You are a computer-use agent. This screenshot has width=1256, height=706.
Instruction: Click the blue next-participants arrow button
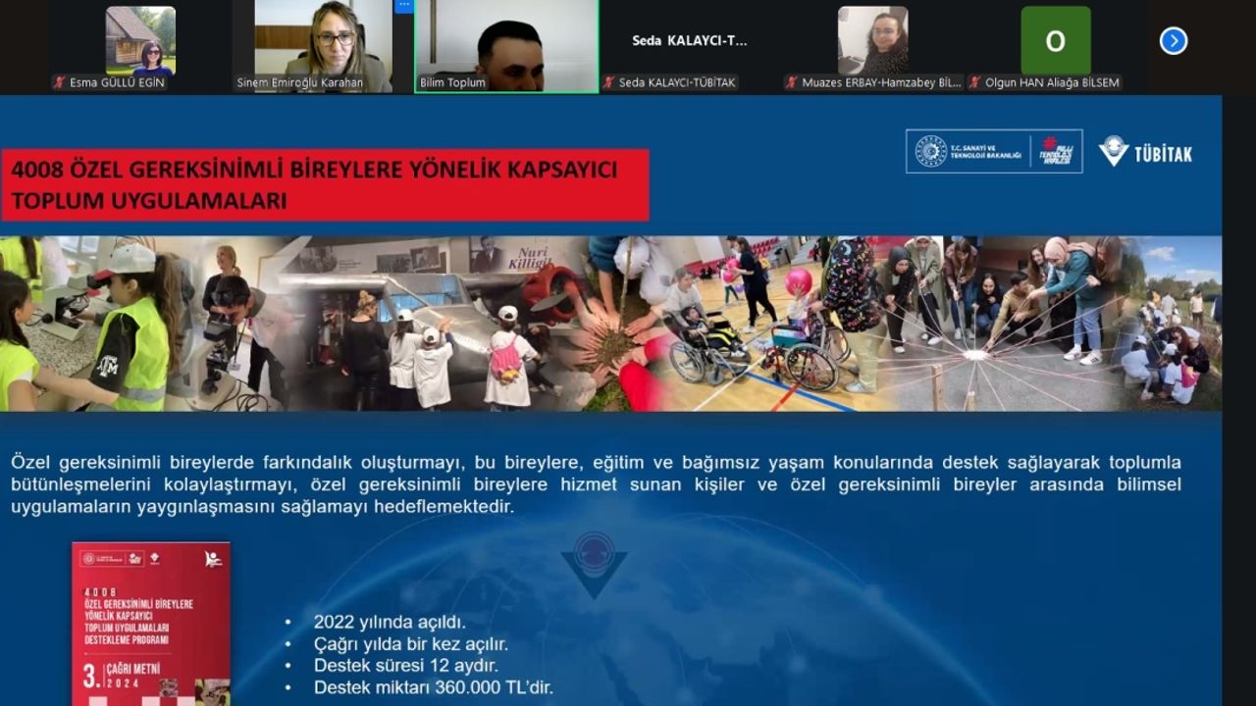[1173, 41]
